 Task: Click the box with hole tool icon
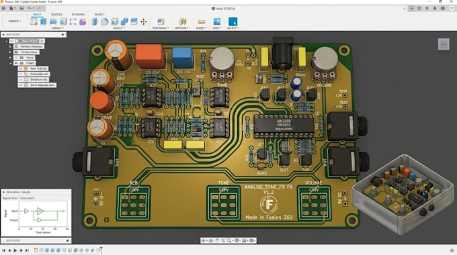pos(63,21)
